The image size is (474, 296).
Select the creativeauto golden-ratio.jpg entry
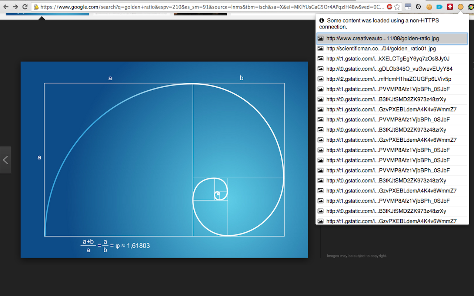click(x=383, y=38)
